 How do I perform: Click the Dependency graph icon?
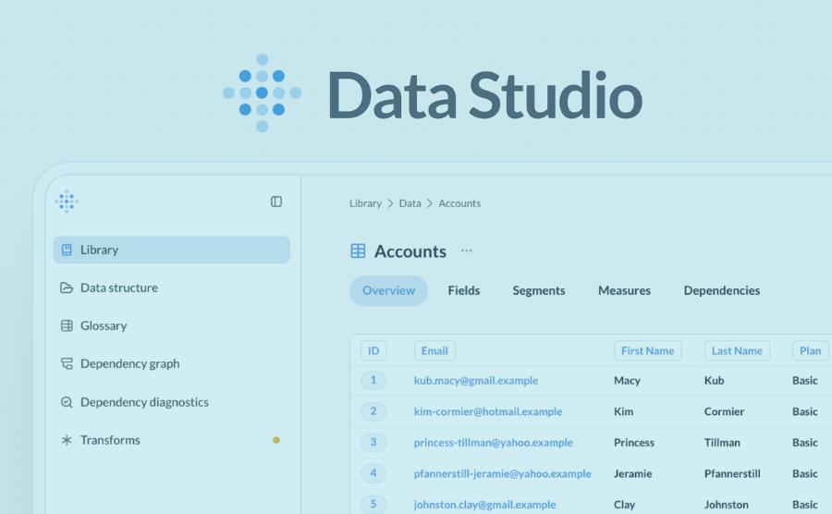tap(67, 364)
